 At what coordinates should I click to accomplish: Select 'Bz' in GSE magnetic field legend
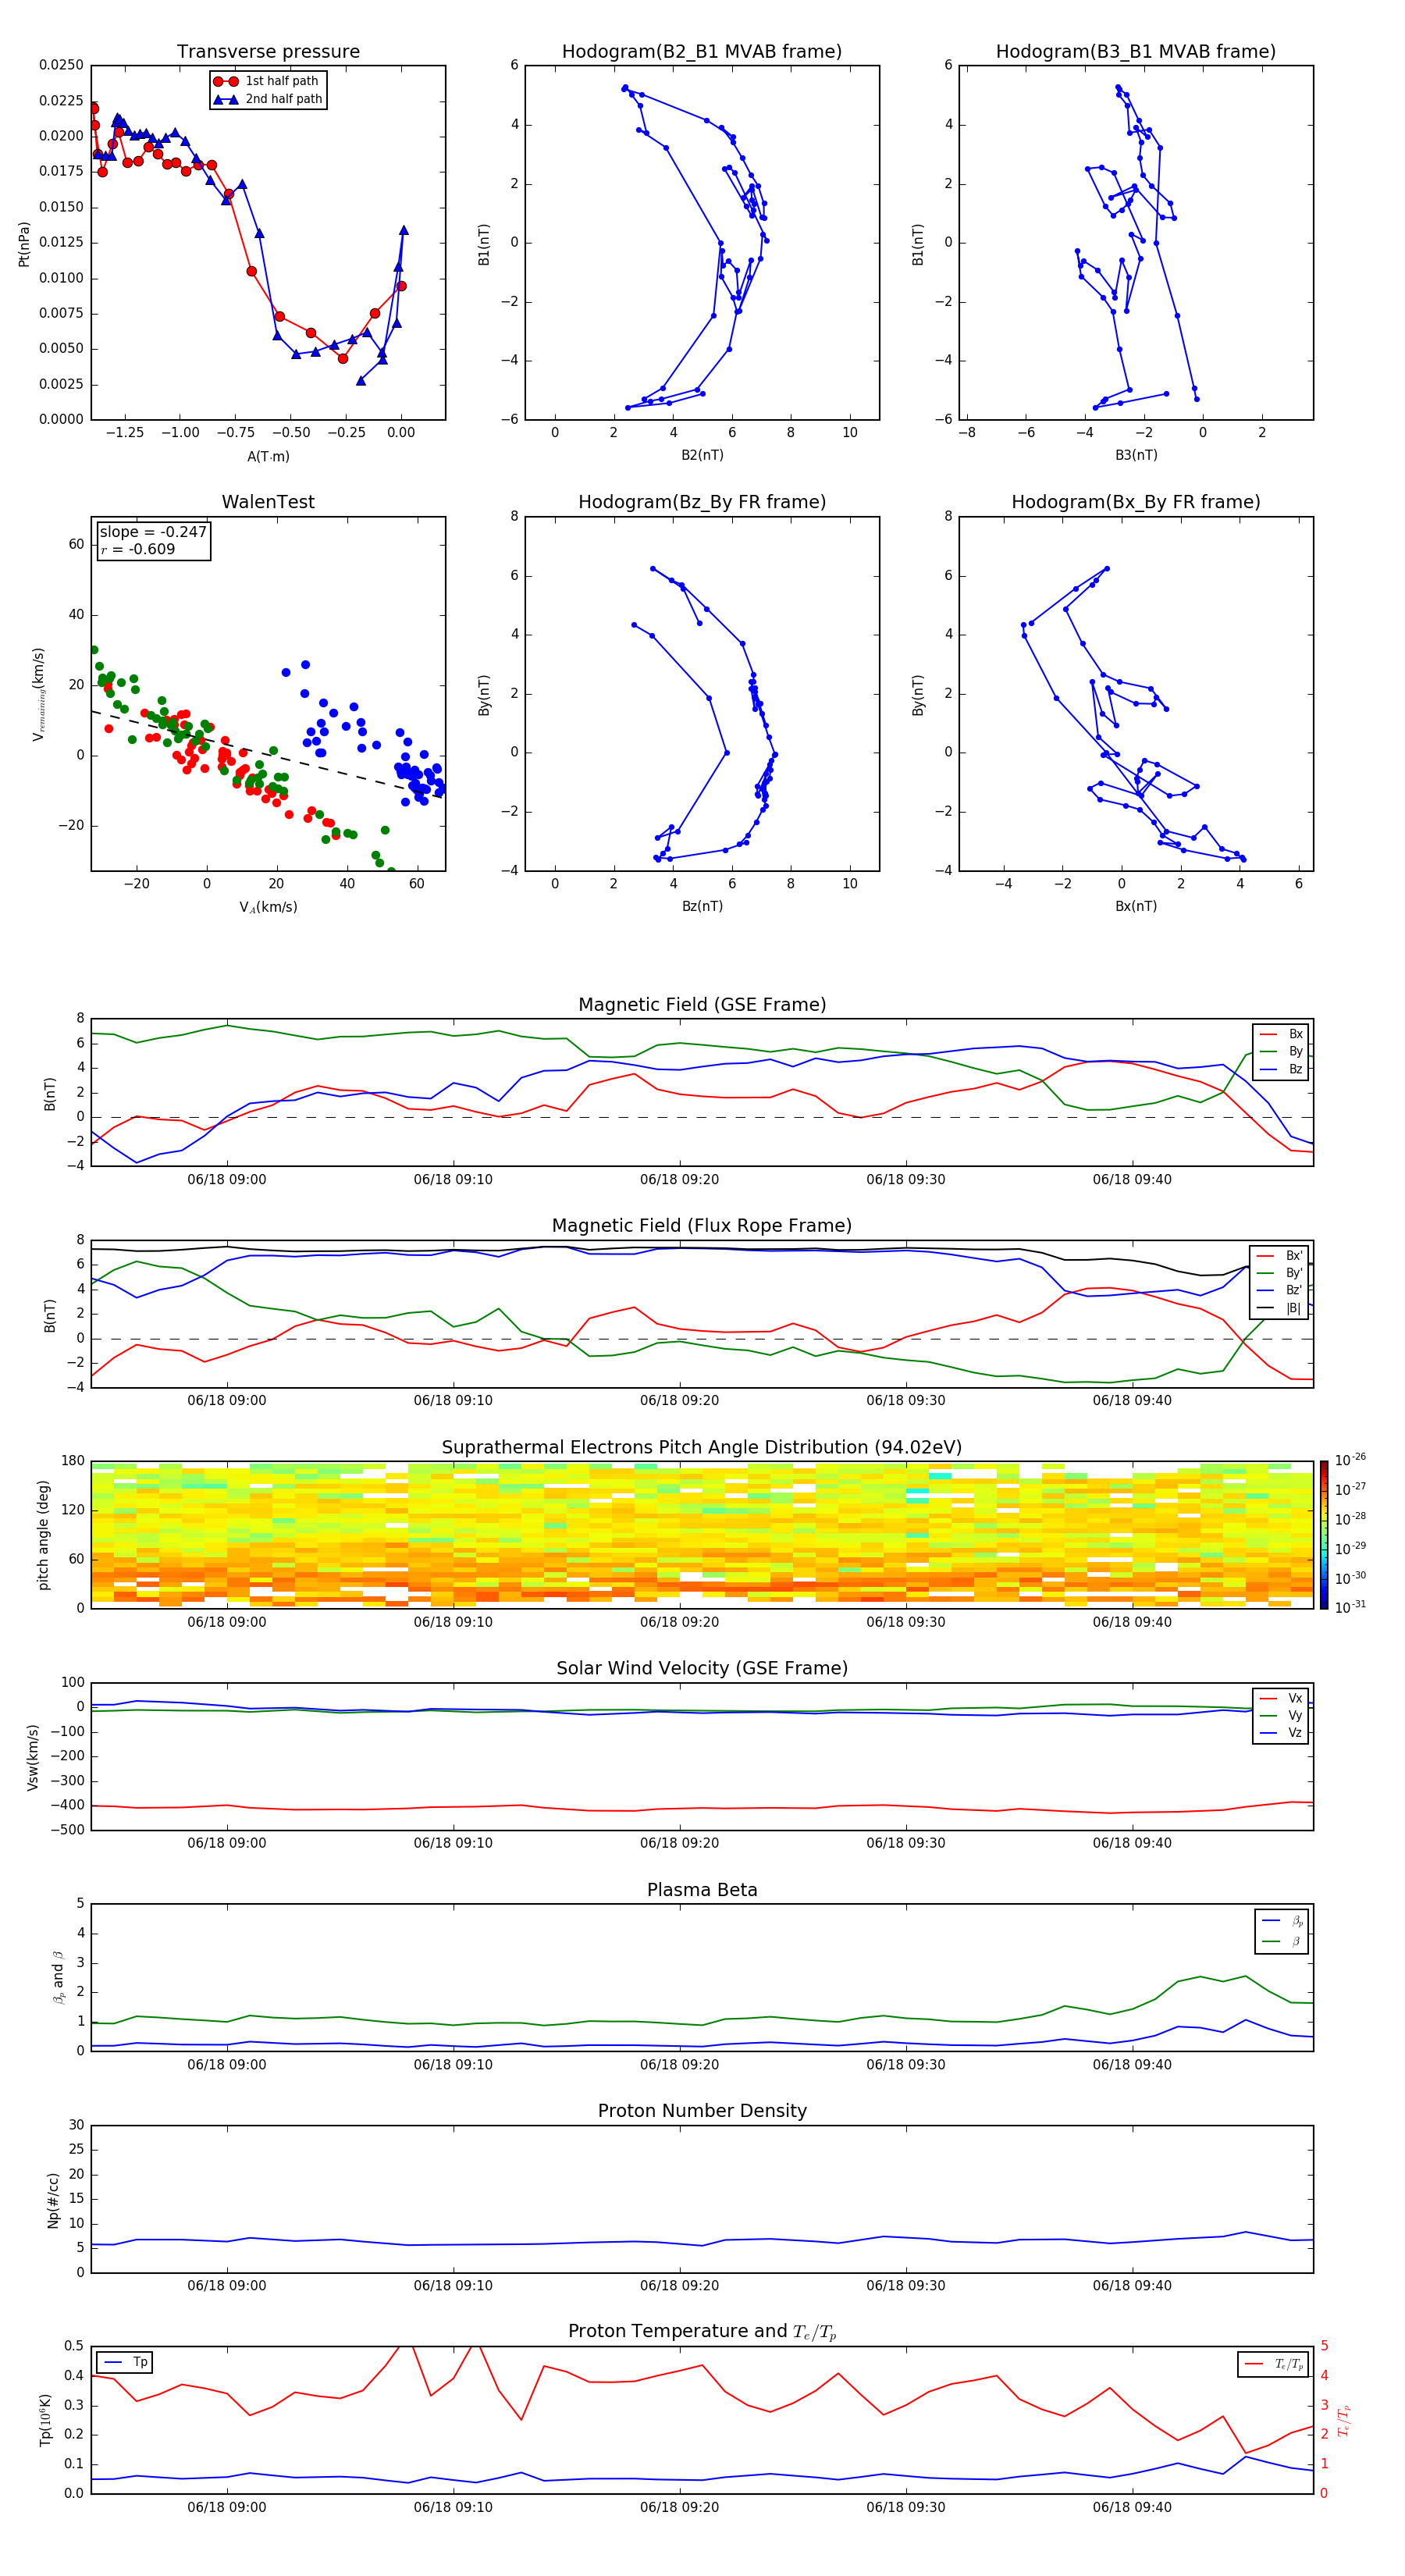[1282, 1069]
